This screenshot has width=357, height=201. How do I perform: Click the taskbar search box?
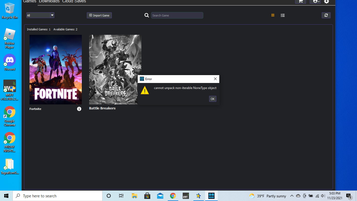pos(57,196)
